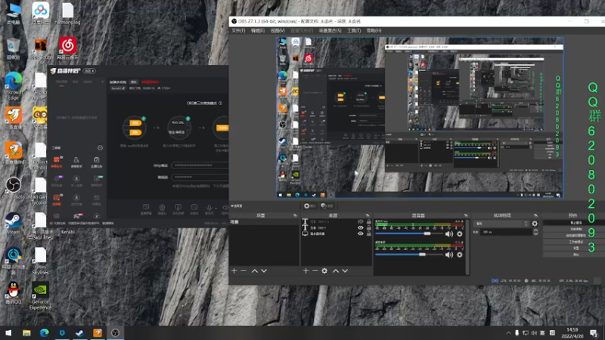Adjust transition duration with the stepper arrows
605x340 pixels.
(x=535, y=232)
